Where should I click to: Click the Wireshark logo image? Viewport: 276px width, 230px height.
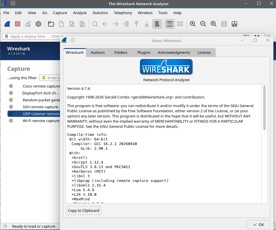166,67
